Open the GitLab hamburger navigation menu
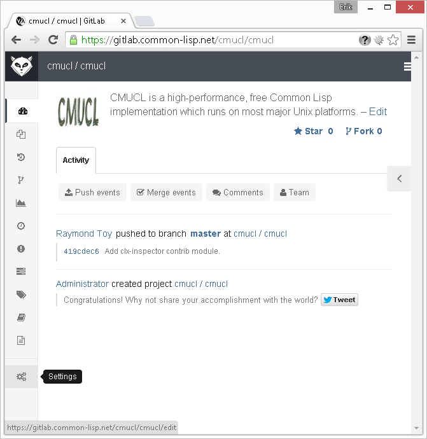 pos(407,66)
